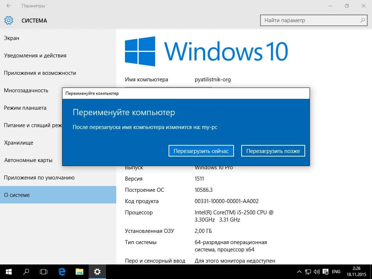Select О системе in sidebar
Image resolution: width=372 pixels, height=279 pixels.
click(x=58, y=195)
